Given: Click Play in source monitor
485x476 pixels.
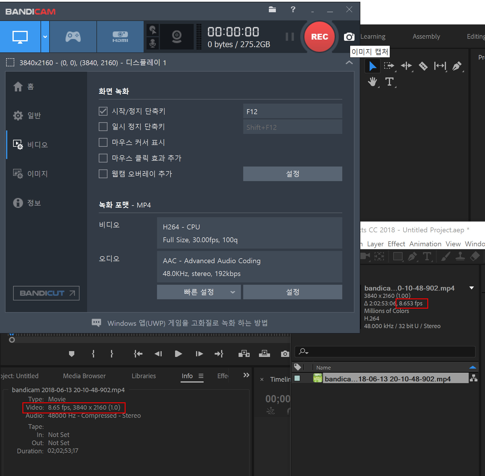Looking at the screenshot, I should tap(178, 354).
